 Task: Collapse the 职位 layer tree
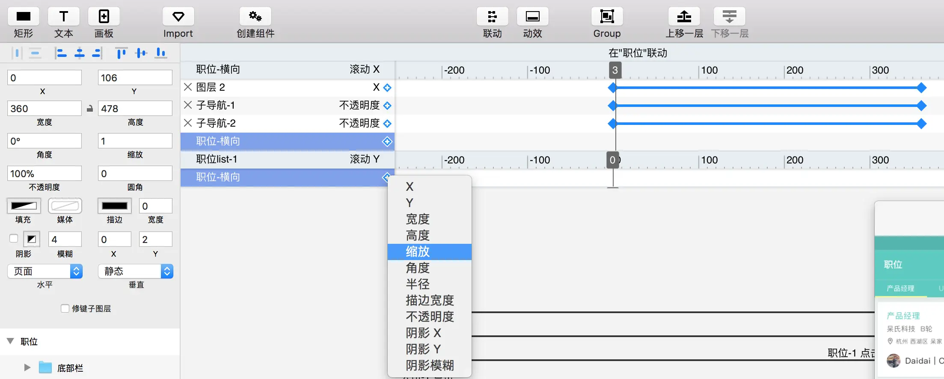point(10,341)
